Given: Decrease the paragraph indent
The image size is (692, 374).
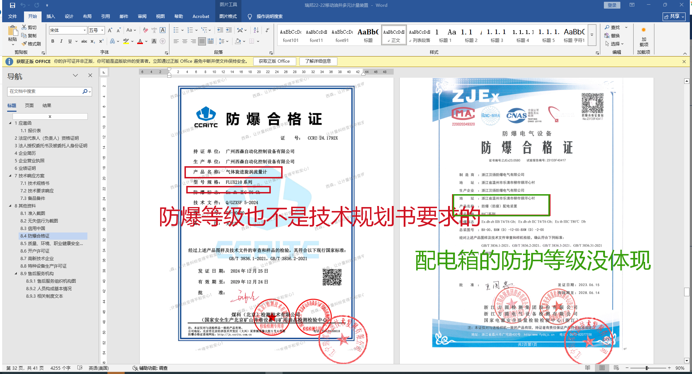Looking at the screenshot, I should pos(220,30).
